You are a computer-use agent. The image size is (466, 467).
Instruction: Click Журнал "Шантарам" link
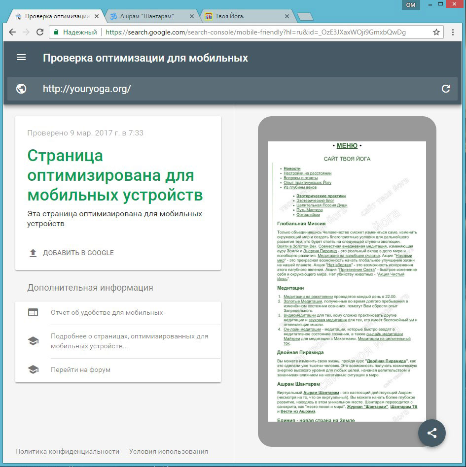(367, 406)
